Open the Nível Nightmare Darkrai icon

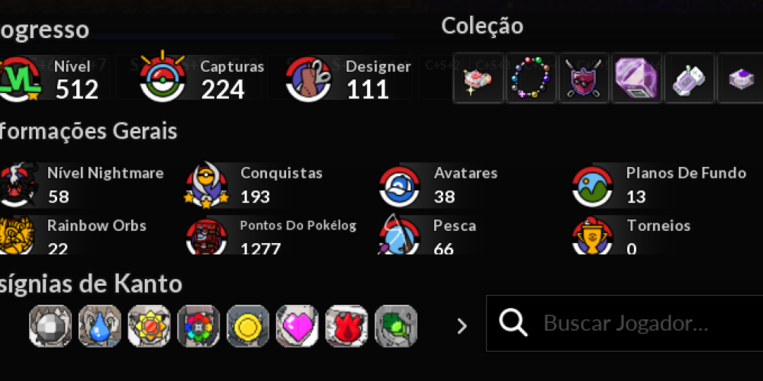click(x=18, y=185)
